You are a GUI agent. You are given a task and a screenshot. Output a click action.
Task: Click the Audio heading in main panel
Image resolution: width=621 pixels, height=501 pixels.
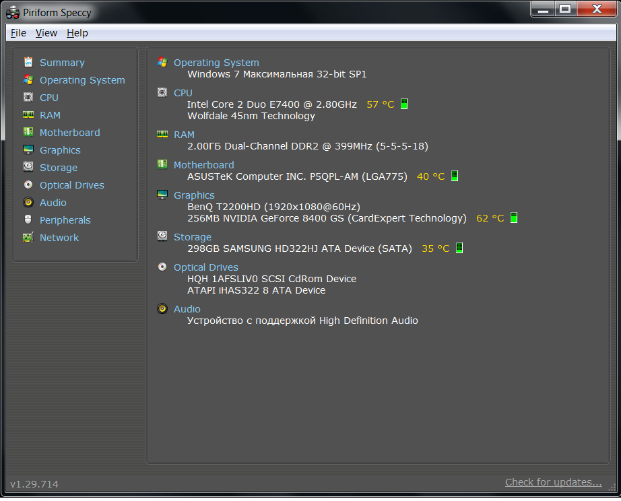(187, 309)
